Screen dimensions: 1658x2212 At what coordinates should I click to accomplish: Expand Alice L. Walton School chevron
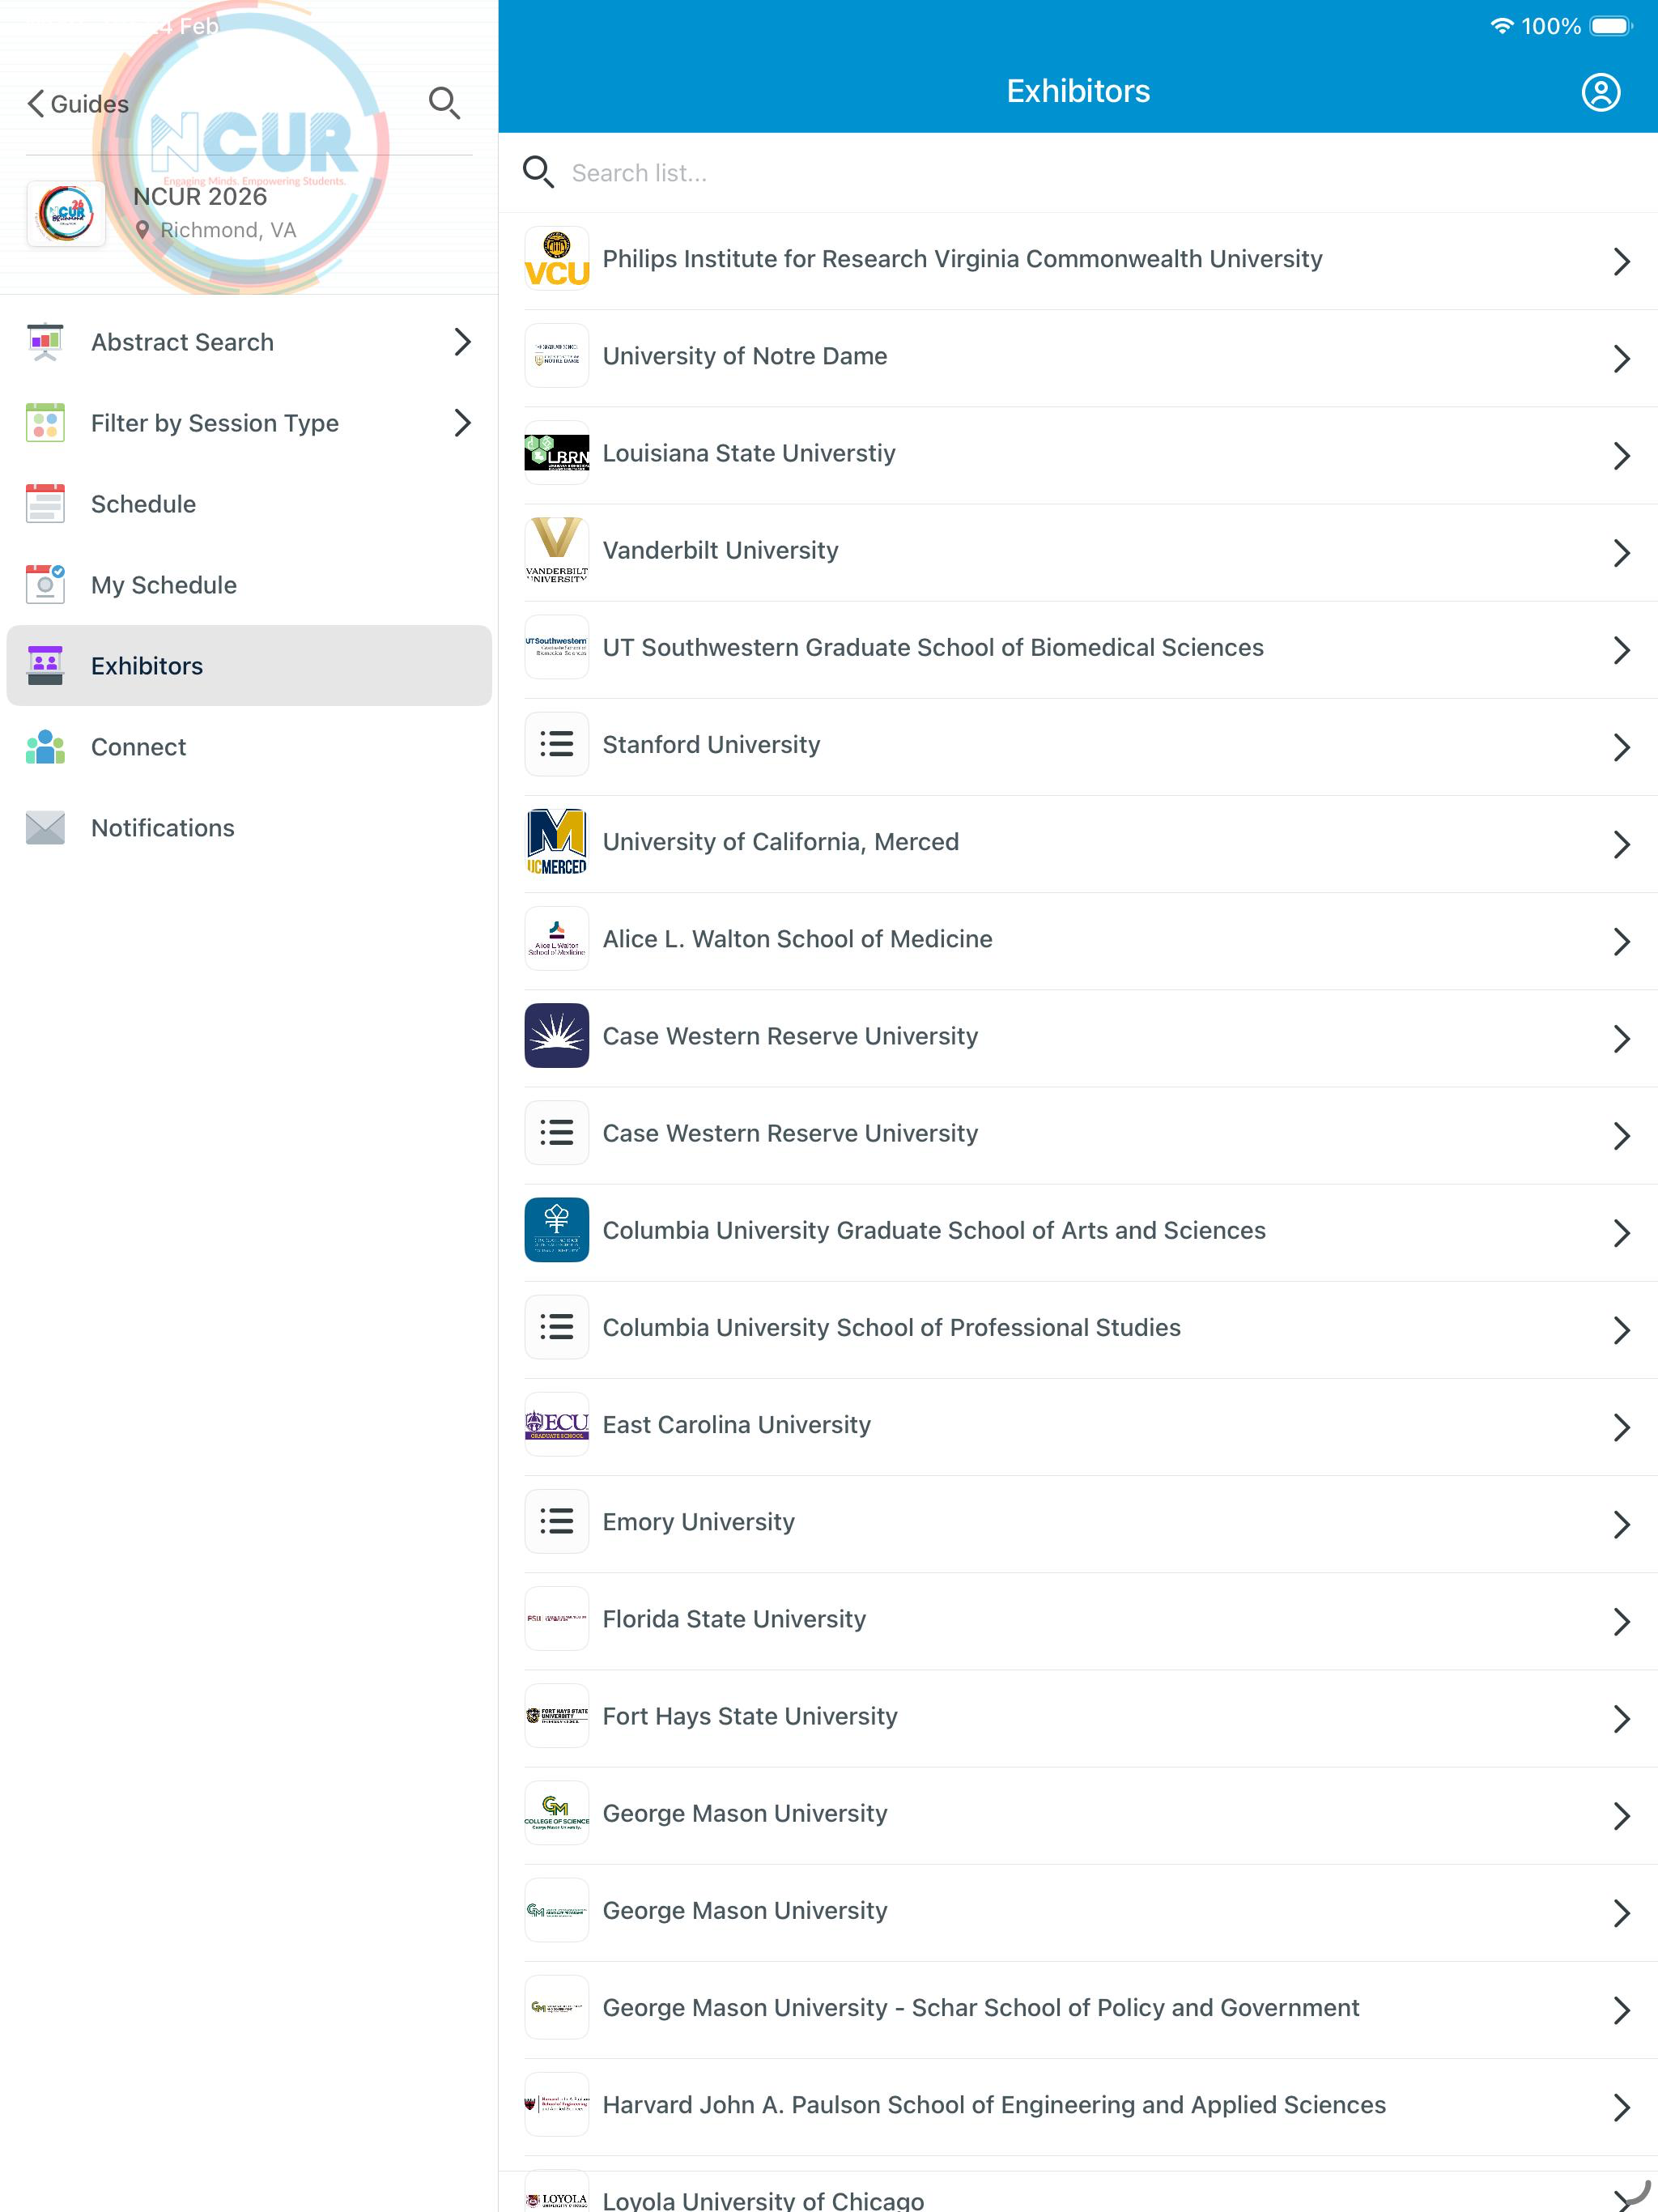pos(1621,941)
